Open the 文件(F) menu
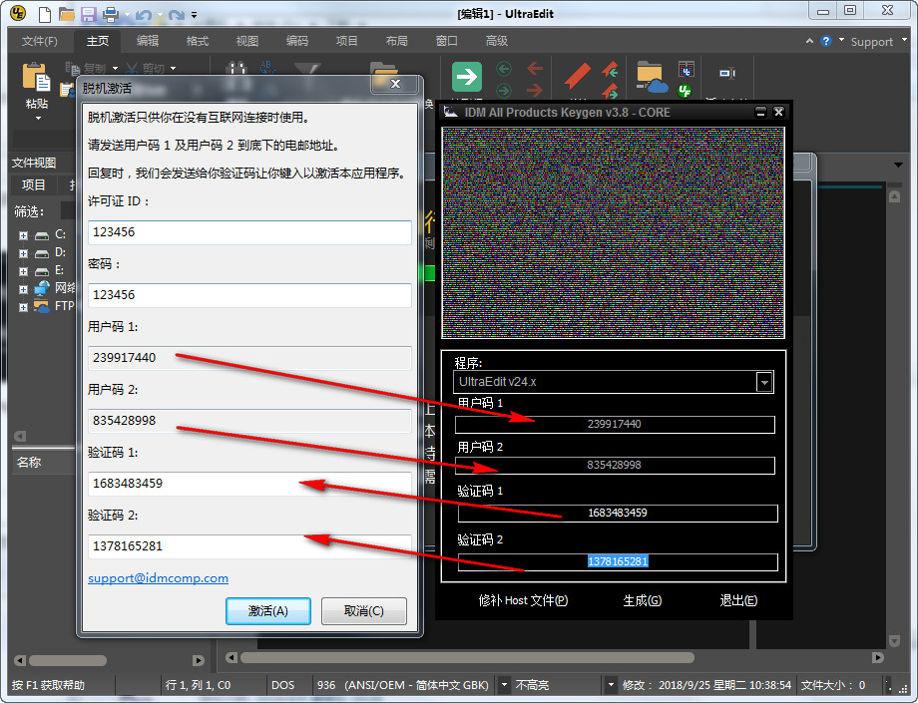 pyautogui.click(x=40, y=41)
